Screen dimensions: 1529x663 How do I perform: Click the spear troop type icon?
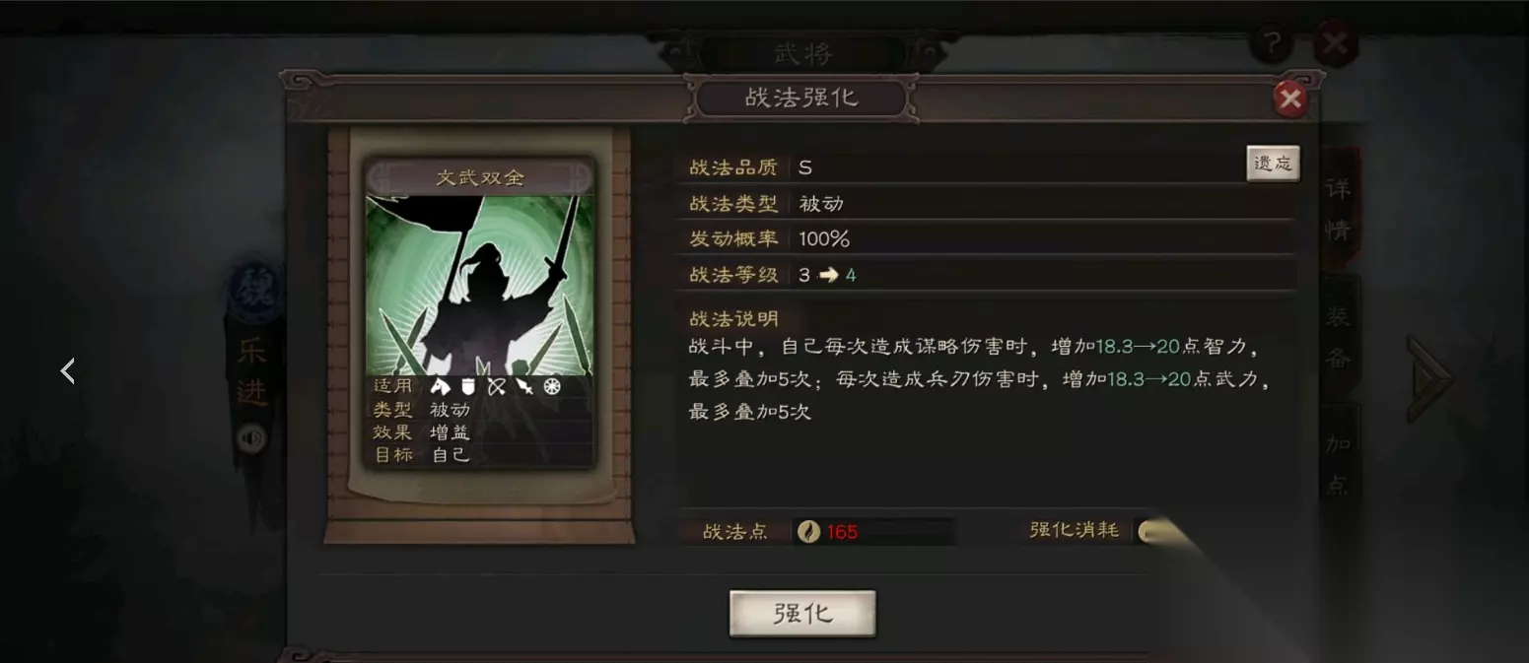click(524, 387)
